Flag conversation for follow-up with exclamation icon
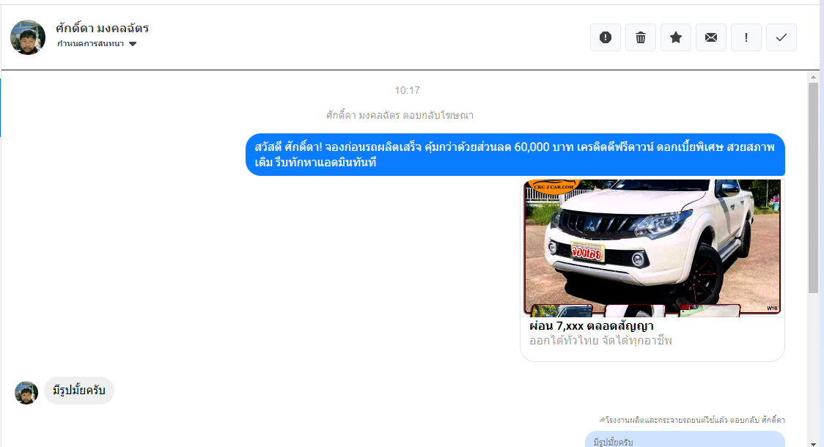The image size is (824, 447). (x=746, y=37)
